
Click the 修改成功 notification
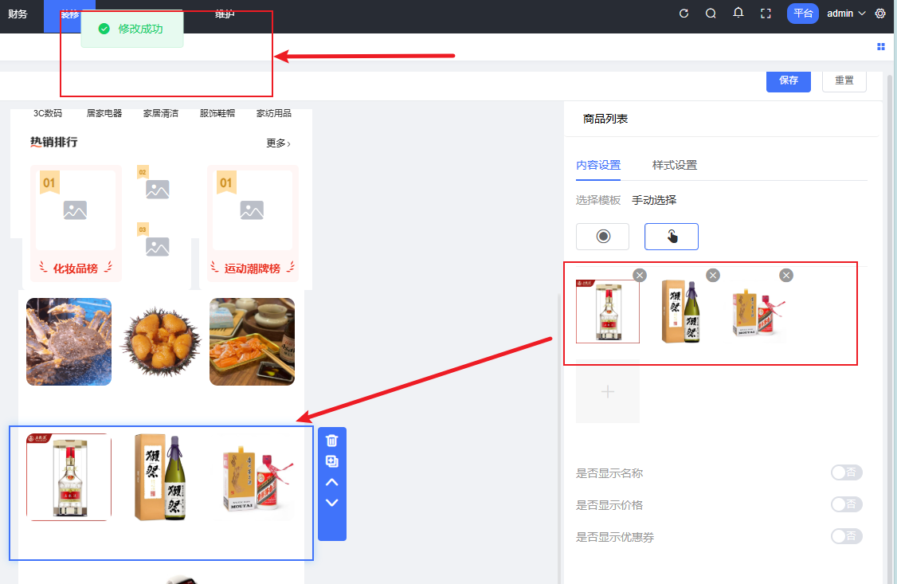click(132, 29)
